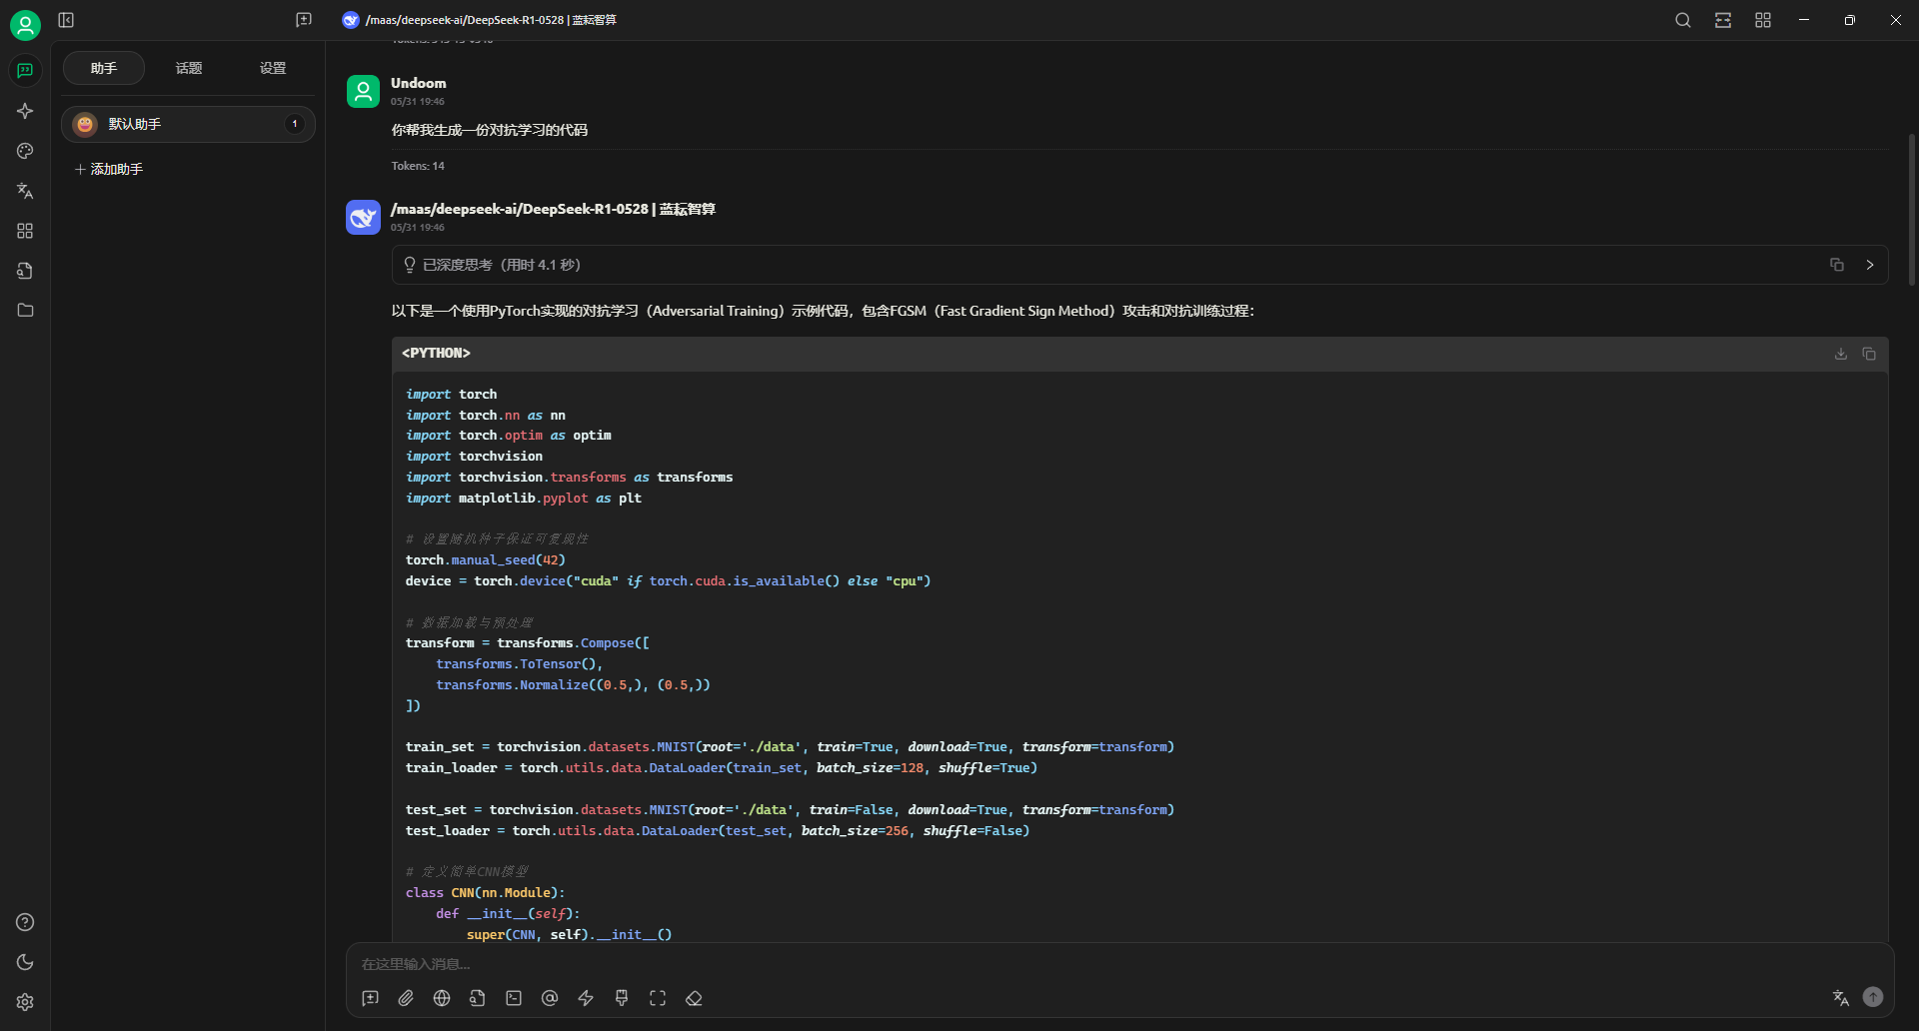The image size is (1919, 1031).
Task: Translate input text icon
Action: (x=1841, y=997)
